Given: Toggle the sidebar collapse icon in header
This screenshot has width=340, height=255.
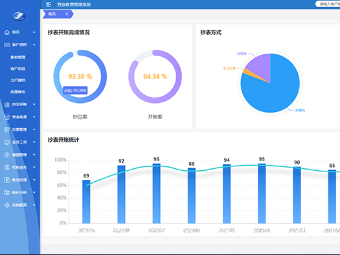Looking at the screenshot, I should (49, 5).
